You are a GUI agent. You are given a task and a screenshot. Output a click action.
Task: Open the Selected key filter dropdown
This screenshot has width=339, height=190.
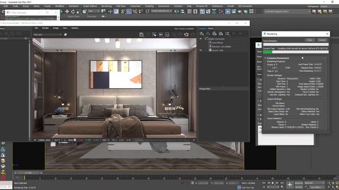click(315, 183)
